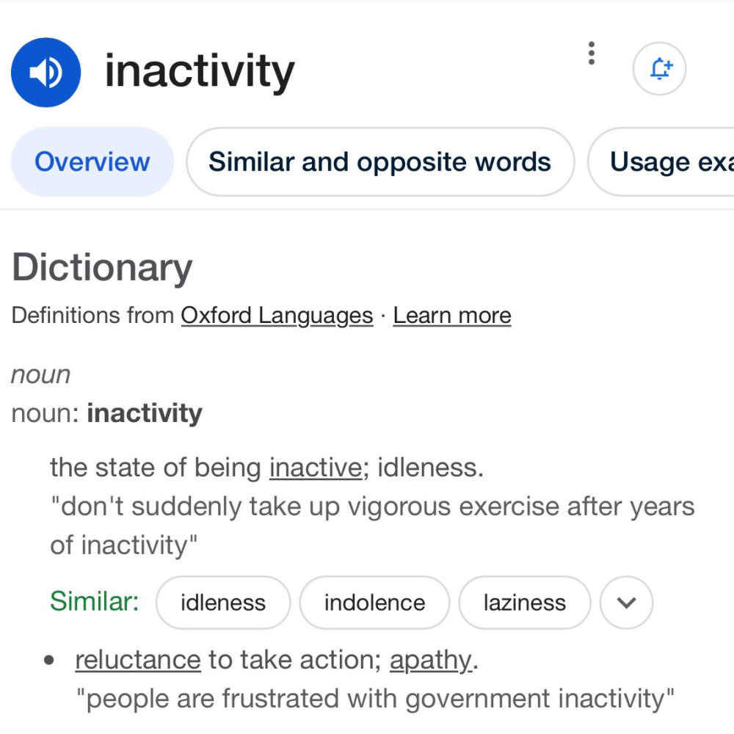The width and height of the screenshot is (734, 734).
Task: Open the three-dot more options menu
Action: click(591, 53)
